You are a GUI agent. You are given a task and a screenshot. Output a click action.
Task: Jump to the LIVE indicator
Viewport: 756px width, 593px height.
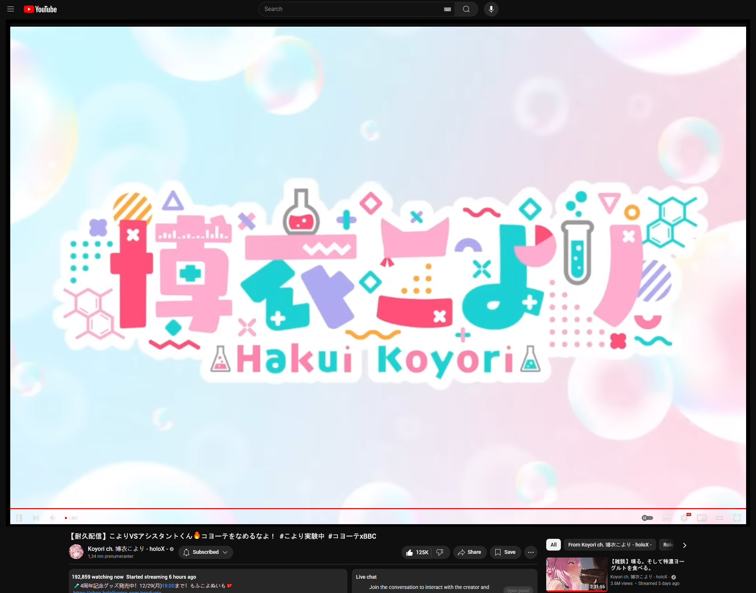[72, 518]
